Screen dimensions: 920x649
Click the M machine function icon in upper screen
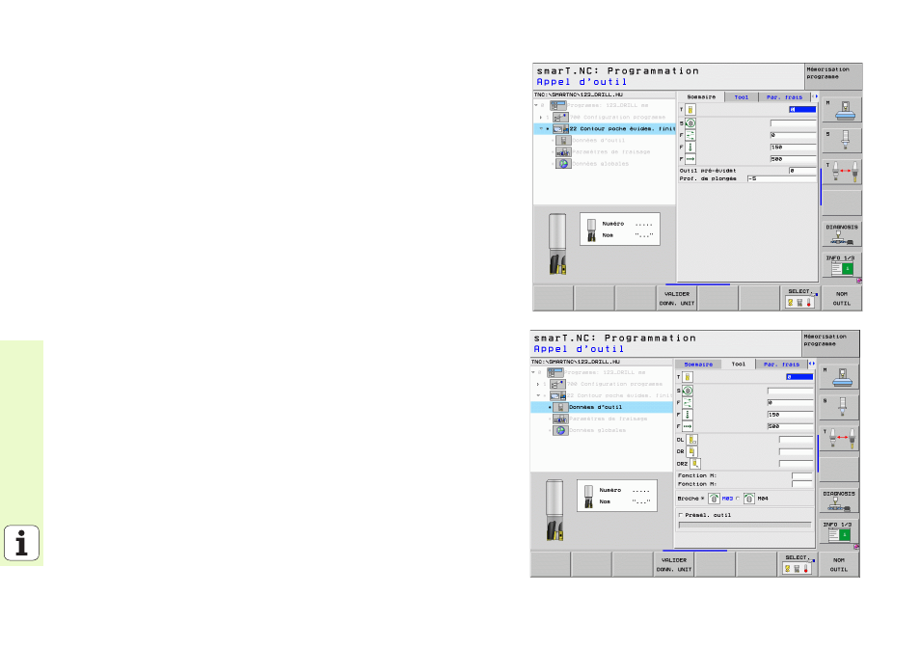click(x=842, y=110)
